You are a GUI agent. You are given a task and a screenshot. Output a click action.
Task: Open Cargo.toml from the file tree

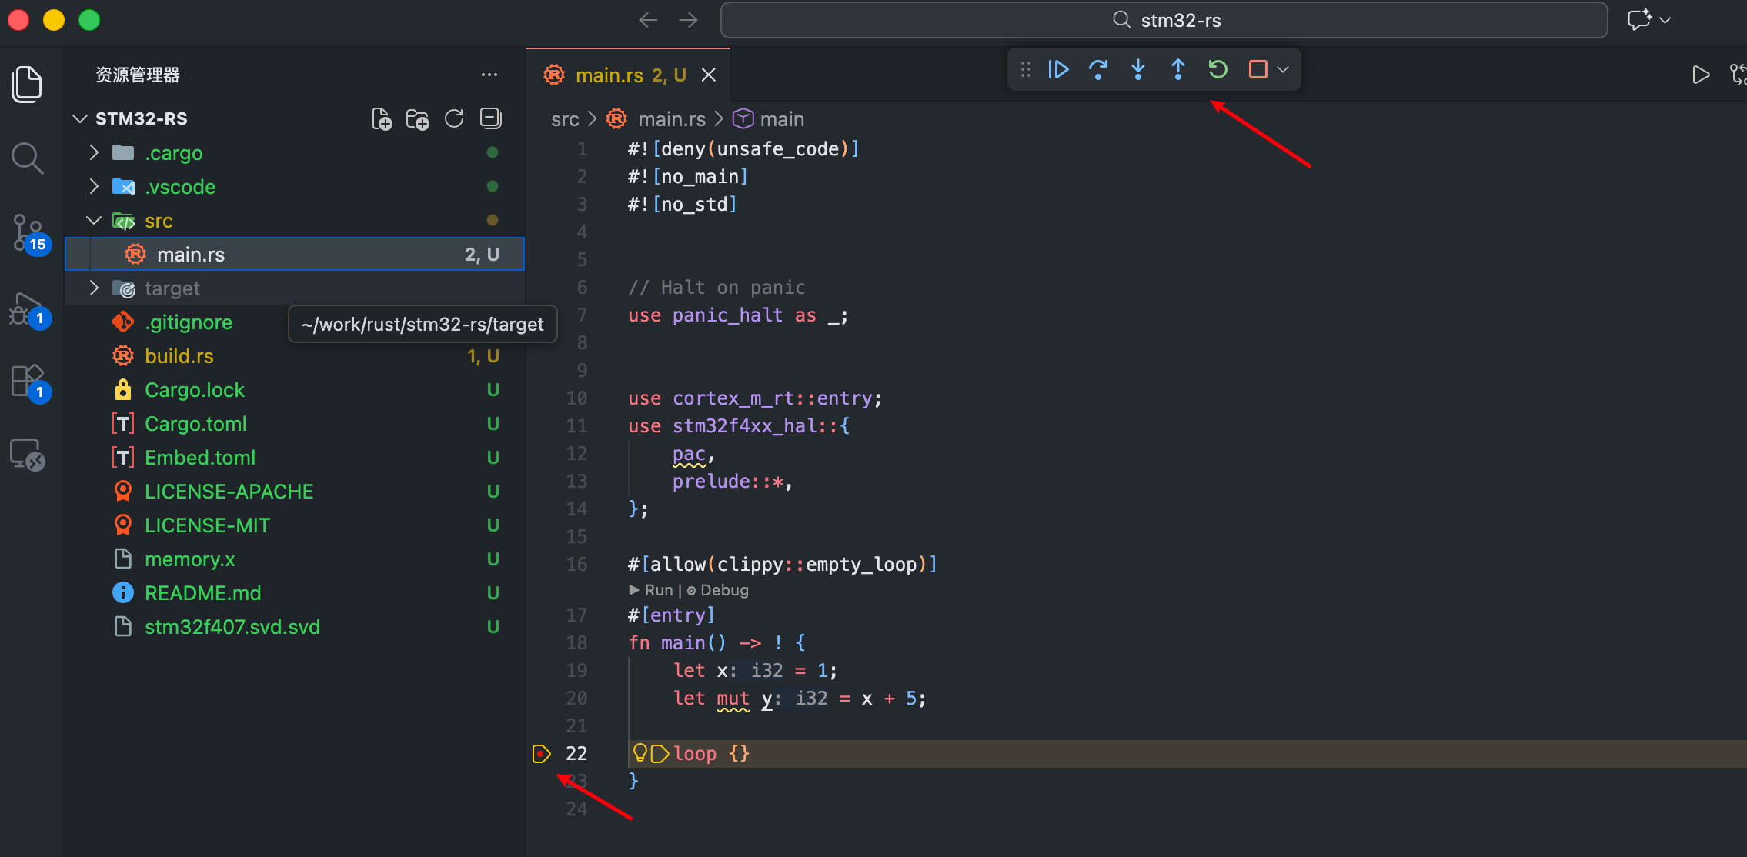195,424
